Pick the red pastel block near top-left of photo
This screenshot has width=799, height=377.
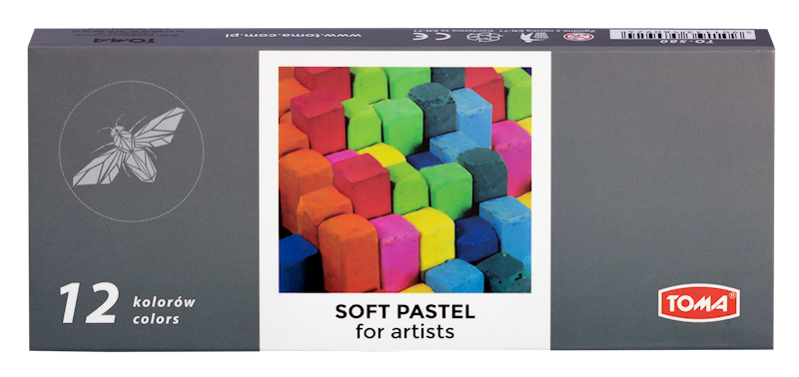coord(318,121)
